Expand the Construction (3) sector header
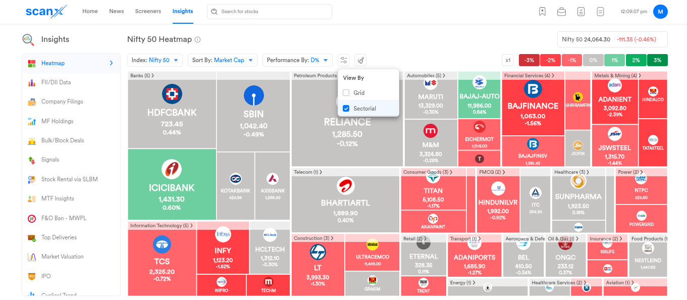The width and height of the screenshot is (687, 300). (x=313, y=238)
